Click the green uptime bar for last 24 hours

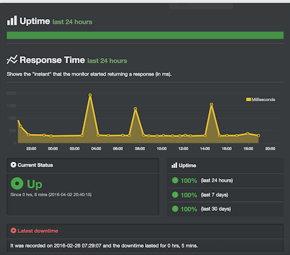[x=145, y=35]
